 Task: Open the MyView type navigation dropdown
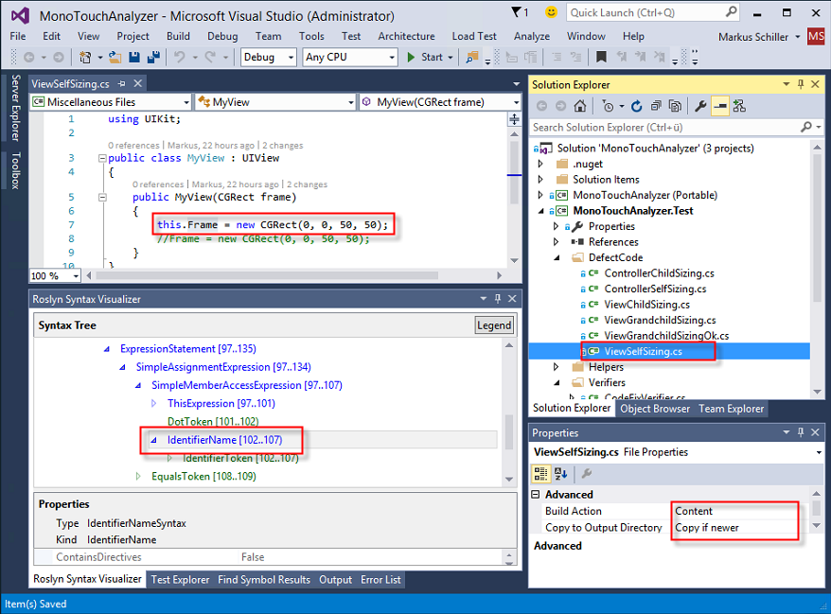click(x=275, y=102)
